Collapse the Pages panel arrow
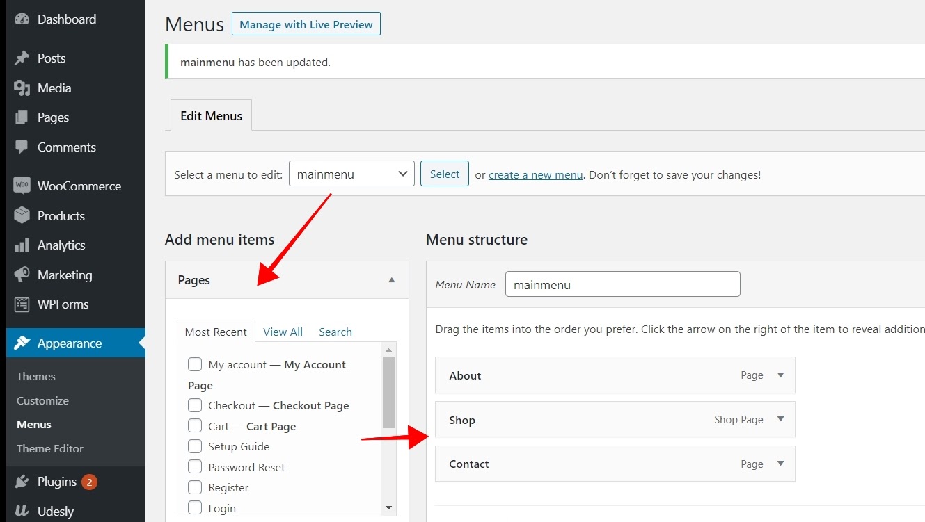 pyautogui.click(x=392, y=280)
